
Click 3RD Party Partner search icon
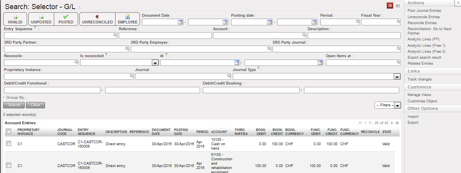click(x=127, y=49)
